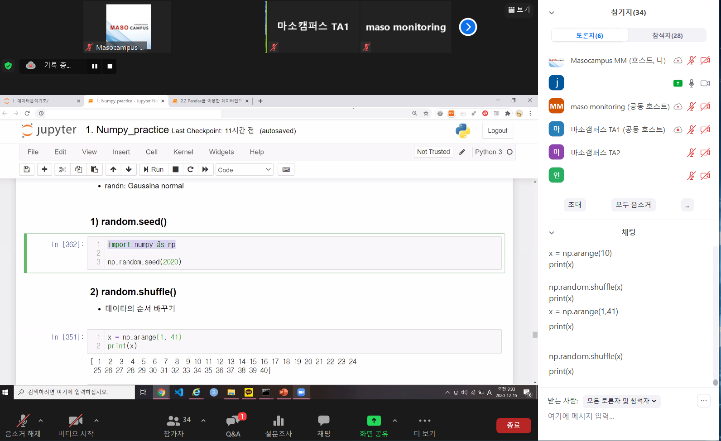The height and width of the screenshot is (441, 721).
Task: Collapse the 채팅 panel chevron
Action: [x=552, y=233]
